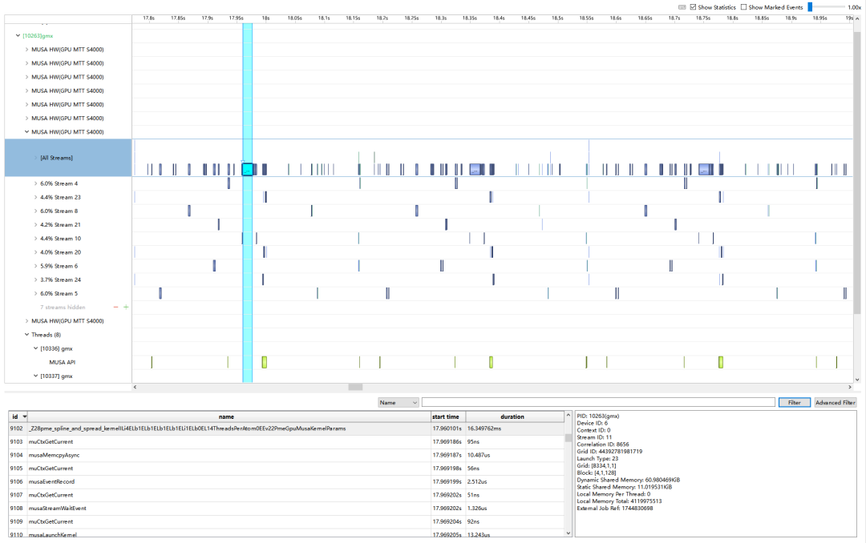This screenshot has height=543, width=866.
Task: Collapse the [10263]gmx process node
Action: [18, 35]
